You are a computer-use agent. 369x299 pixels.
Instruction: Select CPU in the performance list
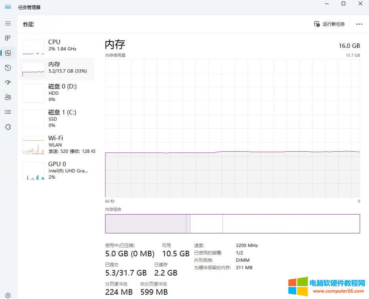click(57, 46)
